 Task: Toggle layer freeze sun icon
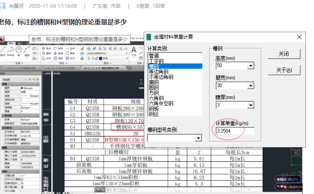click(93, 58)
